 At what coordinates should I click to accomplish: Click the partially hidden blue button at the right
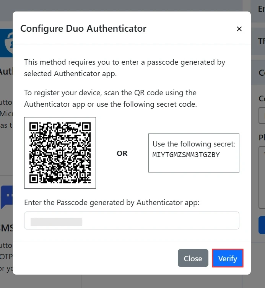[262, 225]
